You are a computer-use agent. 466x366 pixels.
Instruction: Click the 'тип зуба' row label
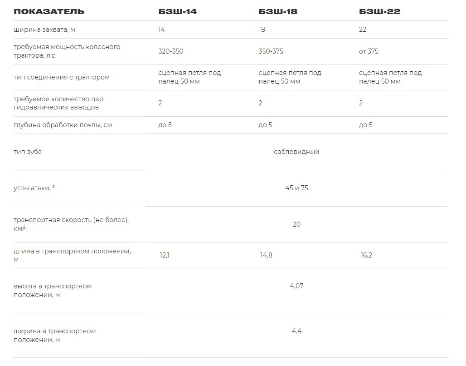28,152
